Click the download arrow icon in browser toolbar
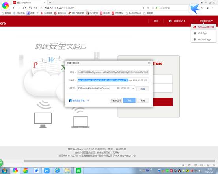 point(207,8)
